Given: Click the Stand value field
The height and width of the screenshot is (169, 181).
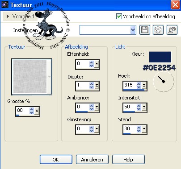Looking at the screenshot, I should click(x=130, y=128).
